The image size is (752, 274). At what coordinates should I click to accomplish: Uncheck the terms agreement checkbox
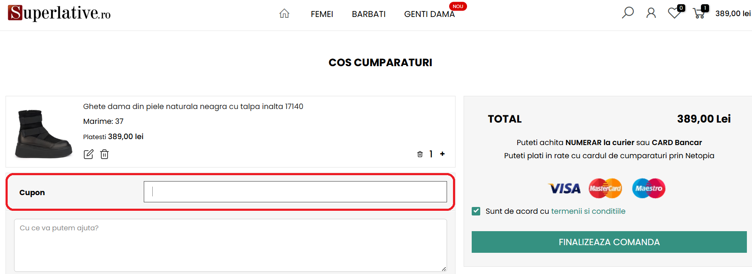[x=476, y=211]
